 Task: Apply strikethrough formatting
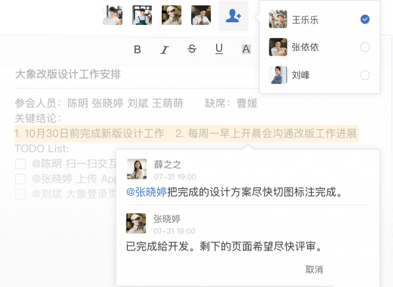click(x=192, y=49)
